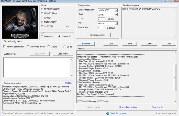Image resolution: width=179 pixels, height=116 pixels.
Task: Click the Results scrollbar thumb
Action: point(175,77)
